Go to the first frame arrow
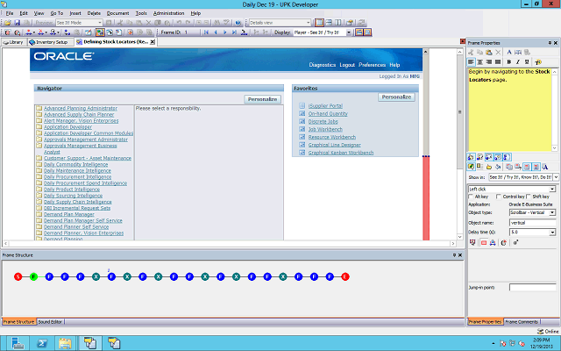The height and width of the screenshot is (351, 561). tap(207, 32)
